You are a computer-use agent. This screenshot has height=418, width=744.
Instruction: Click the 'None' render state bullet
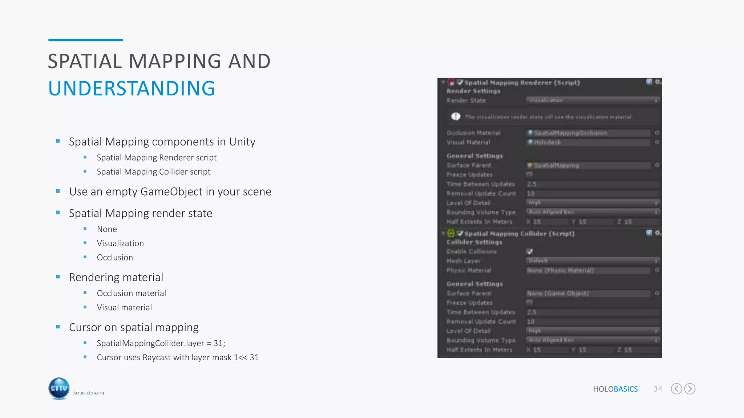coord(107,229)
